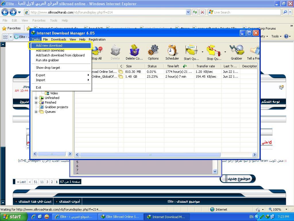This screenshot has height=221, width=294.
Task: Open the Scheduler clock icon
Action: pyautogui.click(x=172, y=50)
